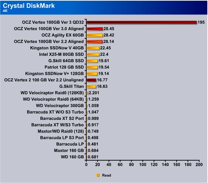
Task: Select the G.Skill Titan label
Action: [x=72, y=86]
